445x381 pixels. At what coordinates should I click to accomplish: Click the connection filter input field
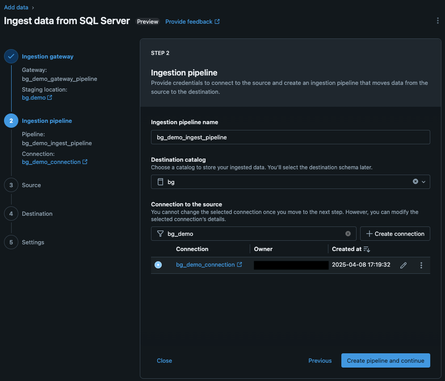253,234
